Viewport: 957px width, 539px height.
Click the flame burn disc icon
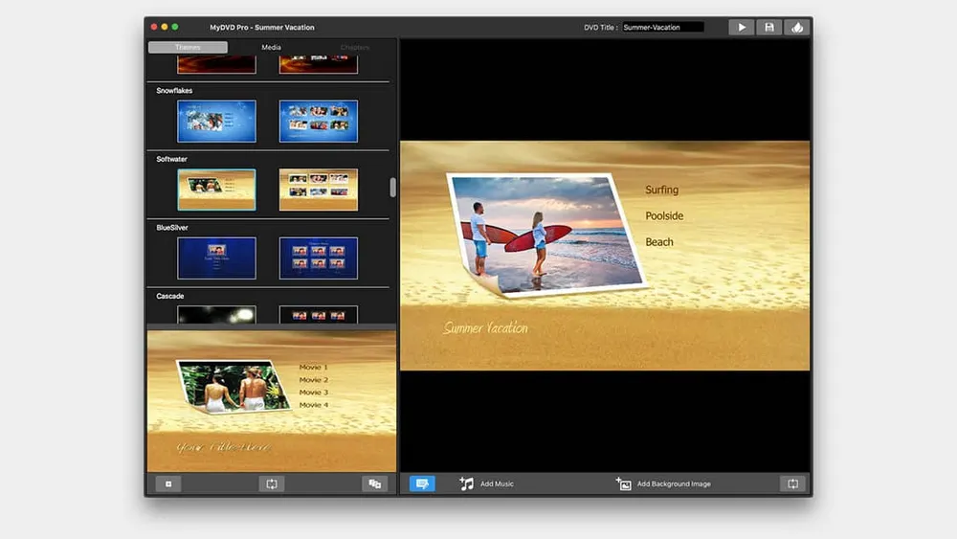pyautogui.click(x=797, y=28)
